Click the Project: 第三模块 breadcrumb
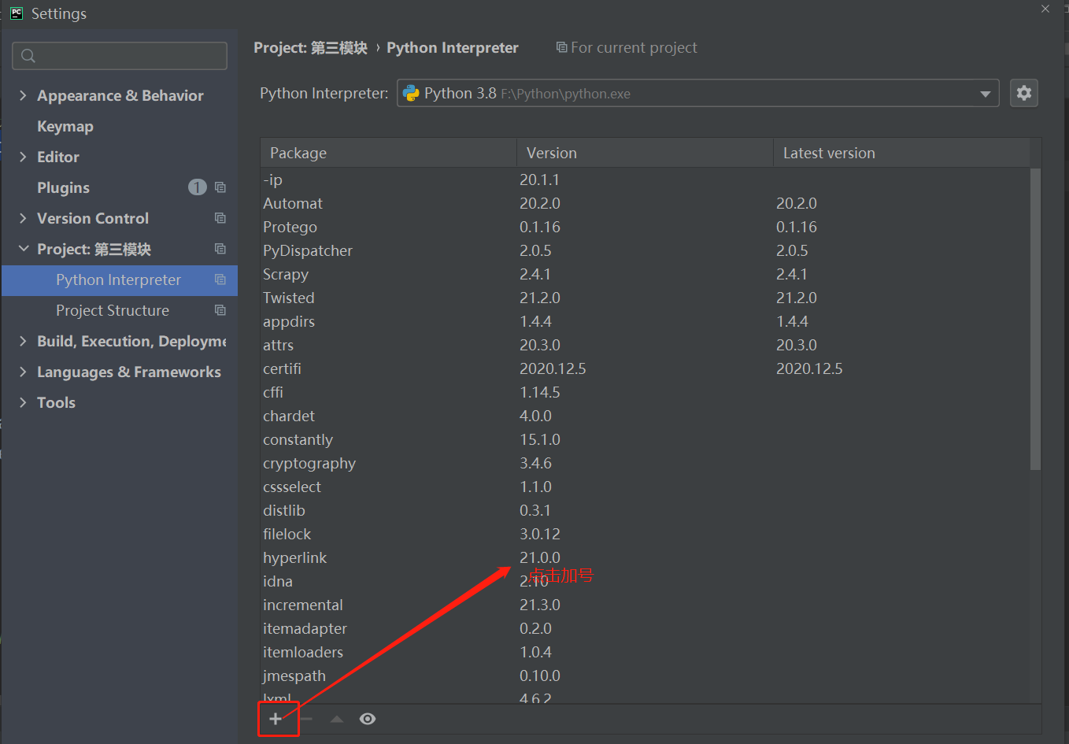This screenshot has width=1069, height=744. (x=310, y=48)
